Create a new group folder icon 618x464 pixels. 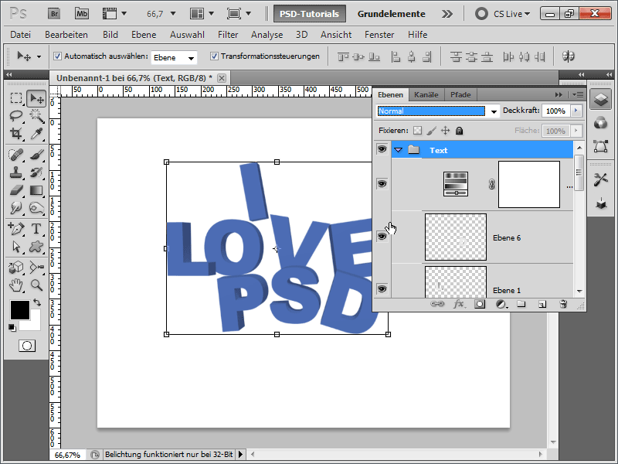pyautogui.click(x=521, y=304)
